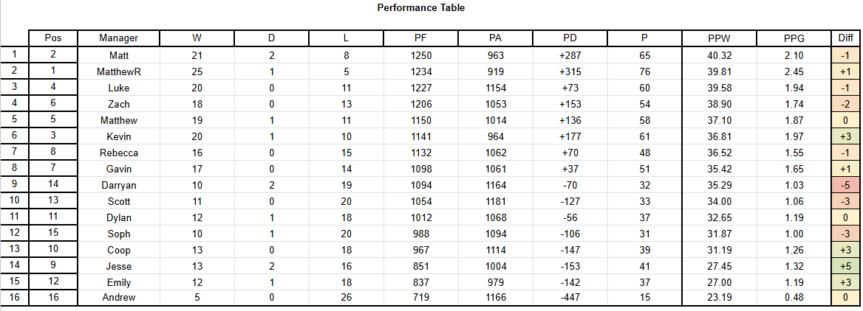Image resolution: width=863 pixels, height=311 pixels.
Task: Click the Diff column header
Action: point(846,38)
